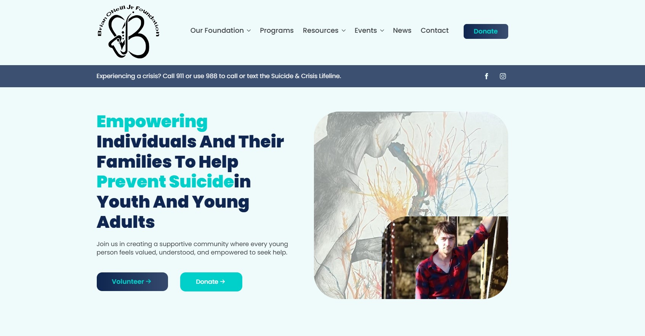Open the Programs menu item
645x336 pixels.
277,30
